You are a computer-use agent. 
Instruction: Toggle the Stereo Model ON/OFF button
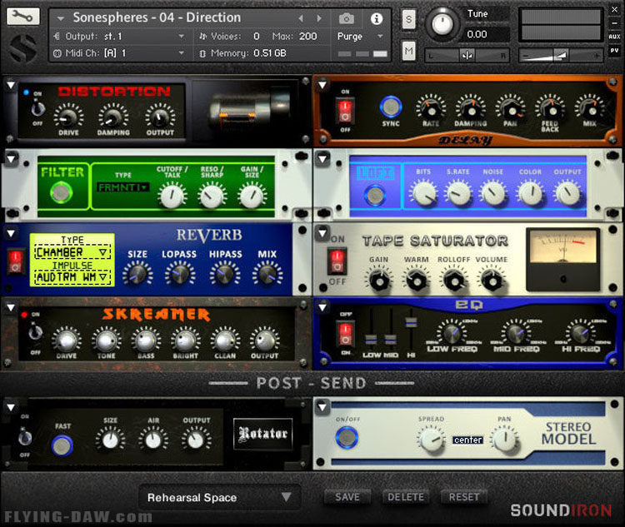click(347, 437)
